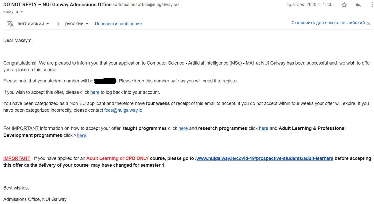374x204 pixels.
Task: Click "Перевести сообщение" to translate email
Action: tap(118, 24)
